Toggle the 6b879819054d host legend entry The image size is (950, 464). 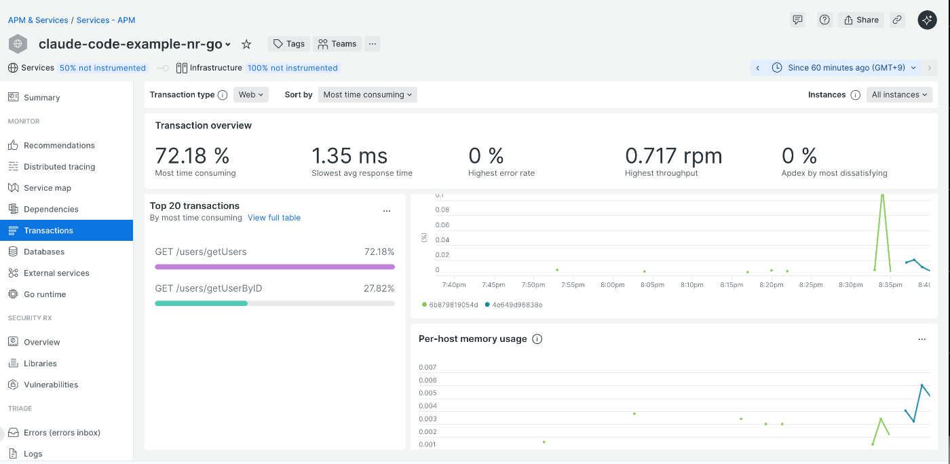tap(450, 305)
